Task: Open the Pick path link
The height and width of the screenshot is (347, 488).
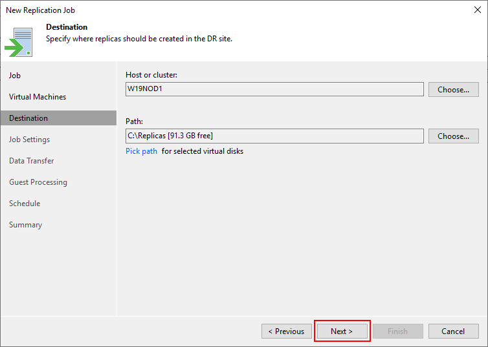Action: (x=141, y=151)
